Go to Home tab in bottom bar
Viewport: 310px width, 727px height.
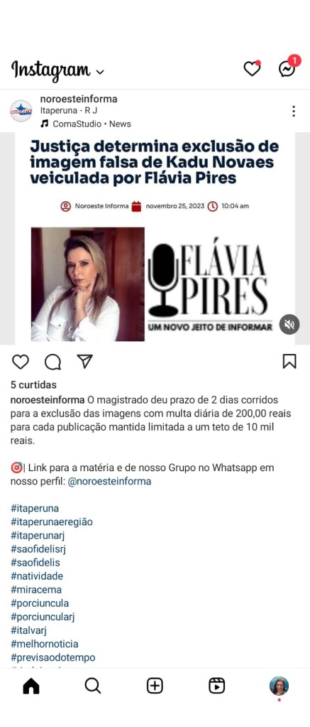point(31,686)
